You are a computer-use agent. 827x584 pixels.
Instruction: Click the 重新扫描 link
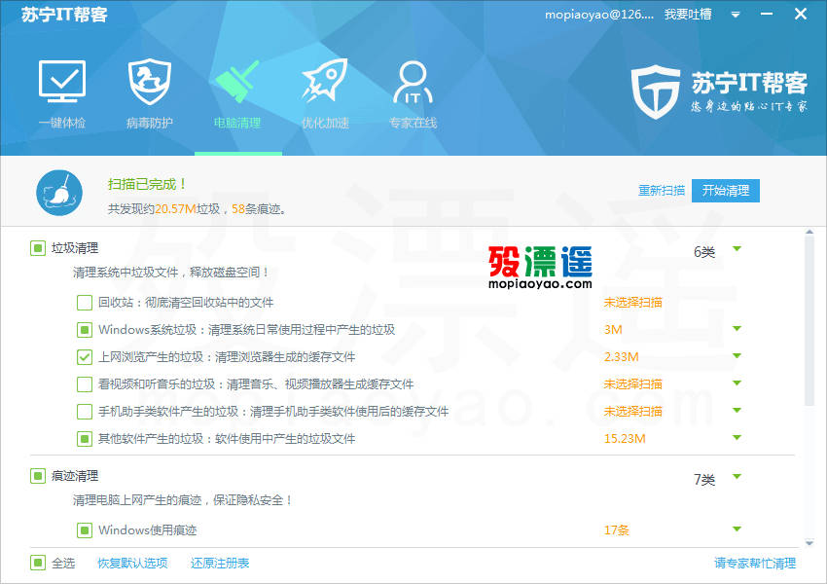[662, 191]
